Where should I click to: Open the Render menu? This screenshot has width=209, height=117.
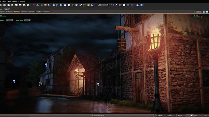14,1
